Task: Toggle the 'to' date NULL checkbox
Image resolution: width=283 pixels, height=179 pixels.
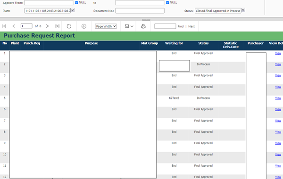Action: click(167, 2)
